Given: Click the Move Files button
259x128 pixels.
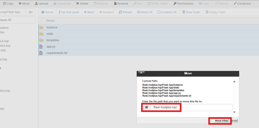Looking at the screenshot, I should [x=221, y=121].
